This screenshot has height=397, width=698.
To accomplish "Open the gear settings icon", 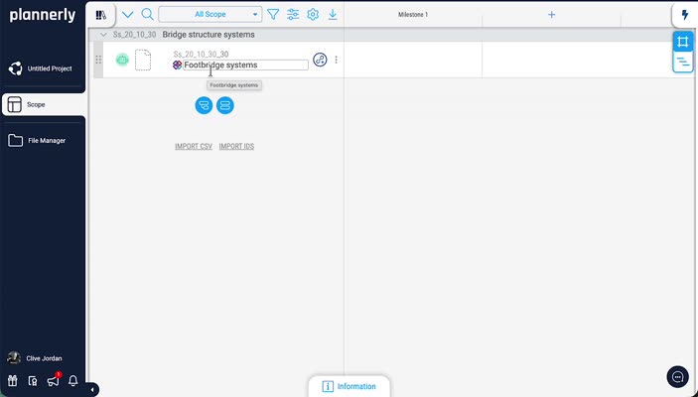I will [313, 15].
